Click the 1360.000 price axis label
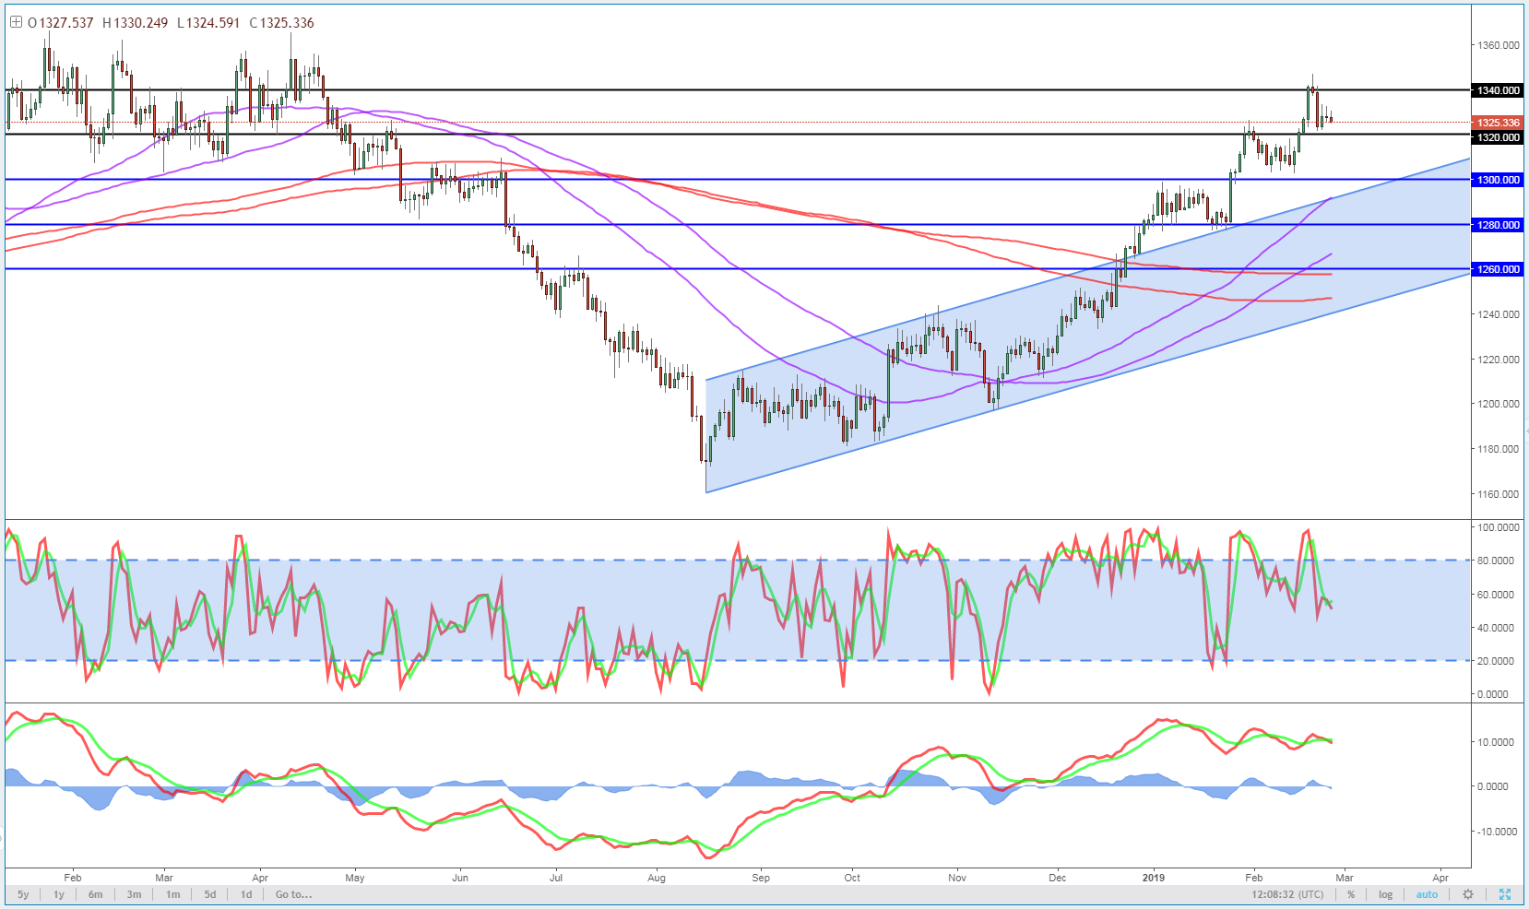 1498,45
